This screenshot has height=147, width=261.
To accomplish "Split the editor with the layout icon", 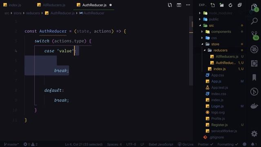I will [x=179, y=5].
